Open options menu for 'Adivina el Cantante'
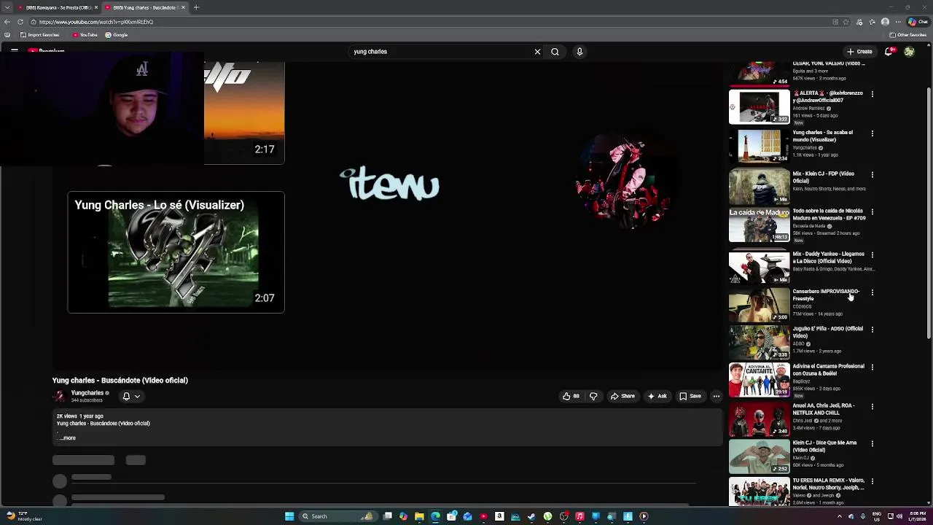 (872, 367)
